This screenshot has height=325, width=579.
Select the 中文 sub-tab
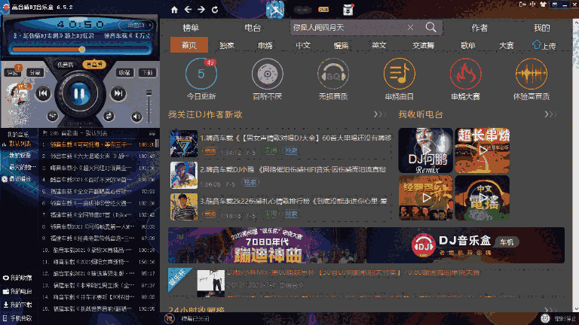(x=303, y=45)
